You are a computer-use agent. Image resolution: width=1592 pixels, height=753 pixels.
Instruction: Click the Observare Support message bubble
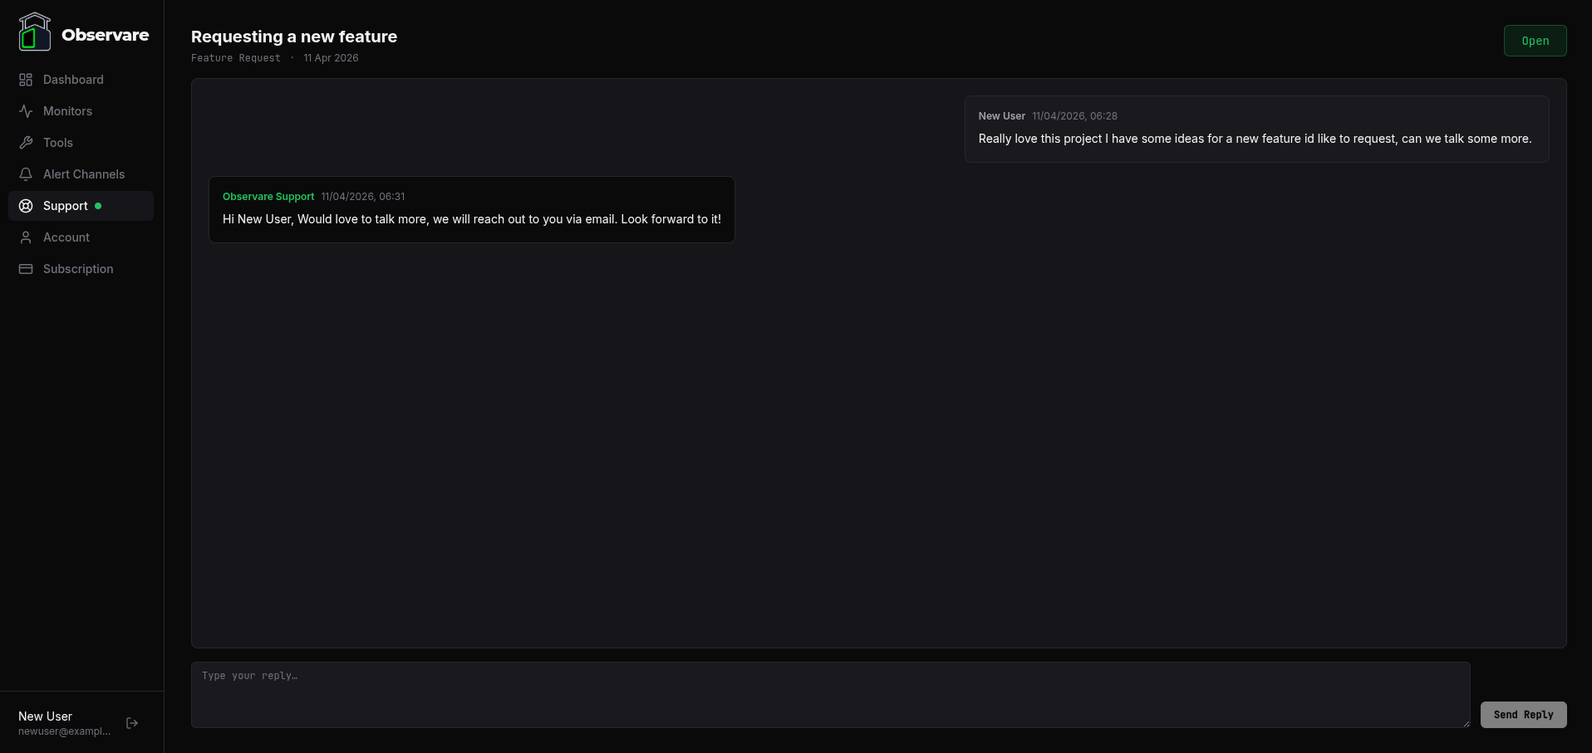[471, 208]
